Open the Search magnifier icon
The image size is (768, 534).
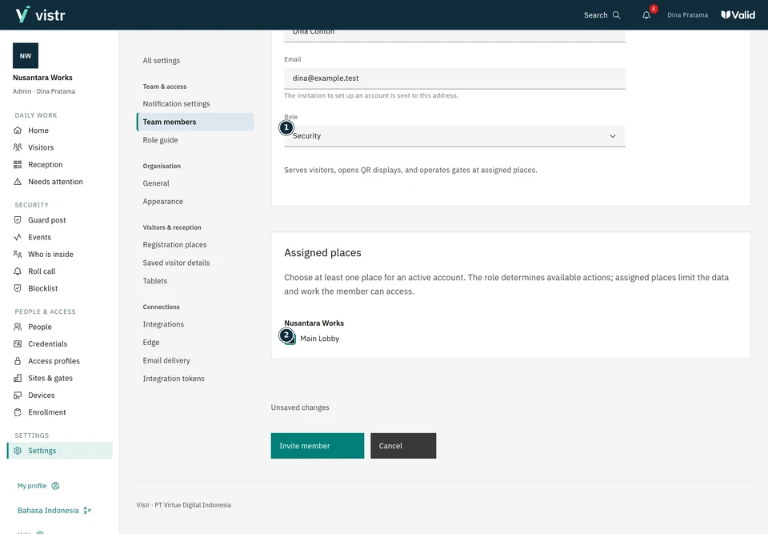(x=617, y=15)
